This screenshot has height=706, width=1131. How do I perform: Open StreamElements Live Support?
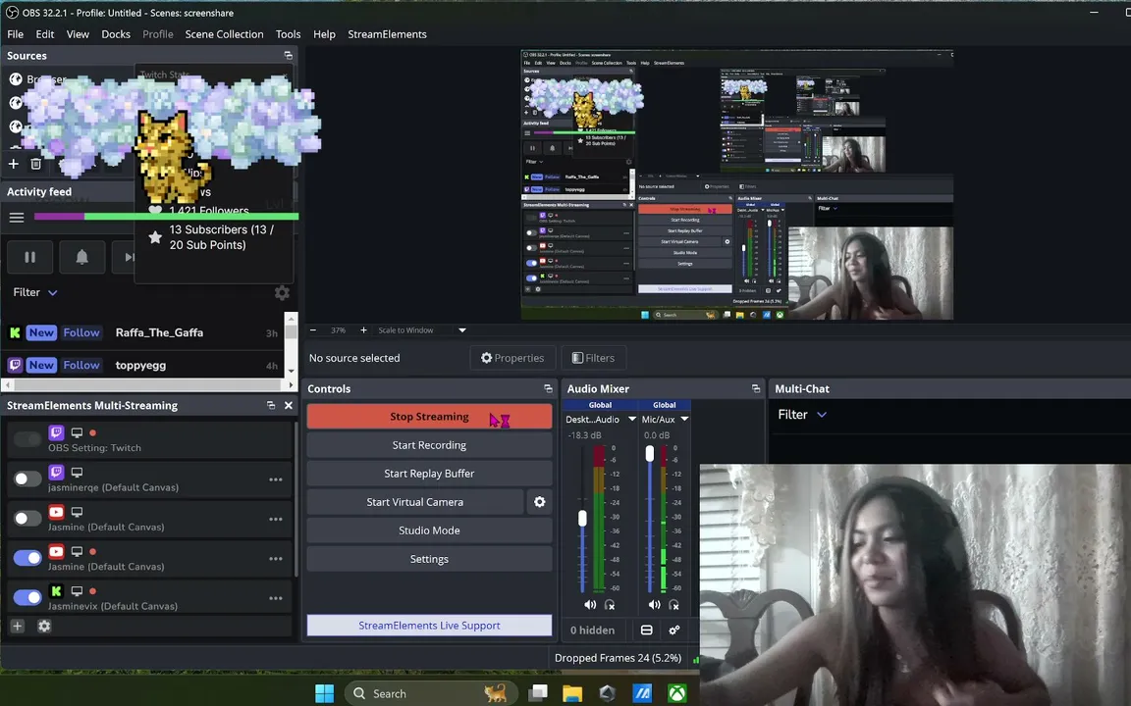pyautogui.click(x=429, y=626)
